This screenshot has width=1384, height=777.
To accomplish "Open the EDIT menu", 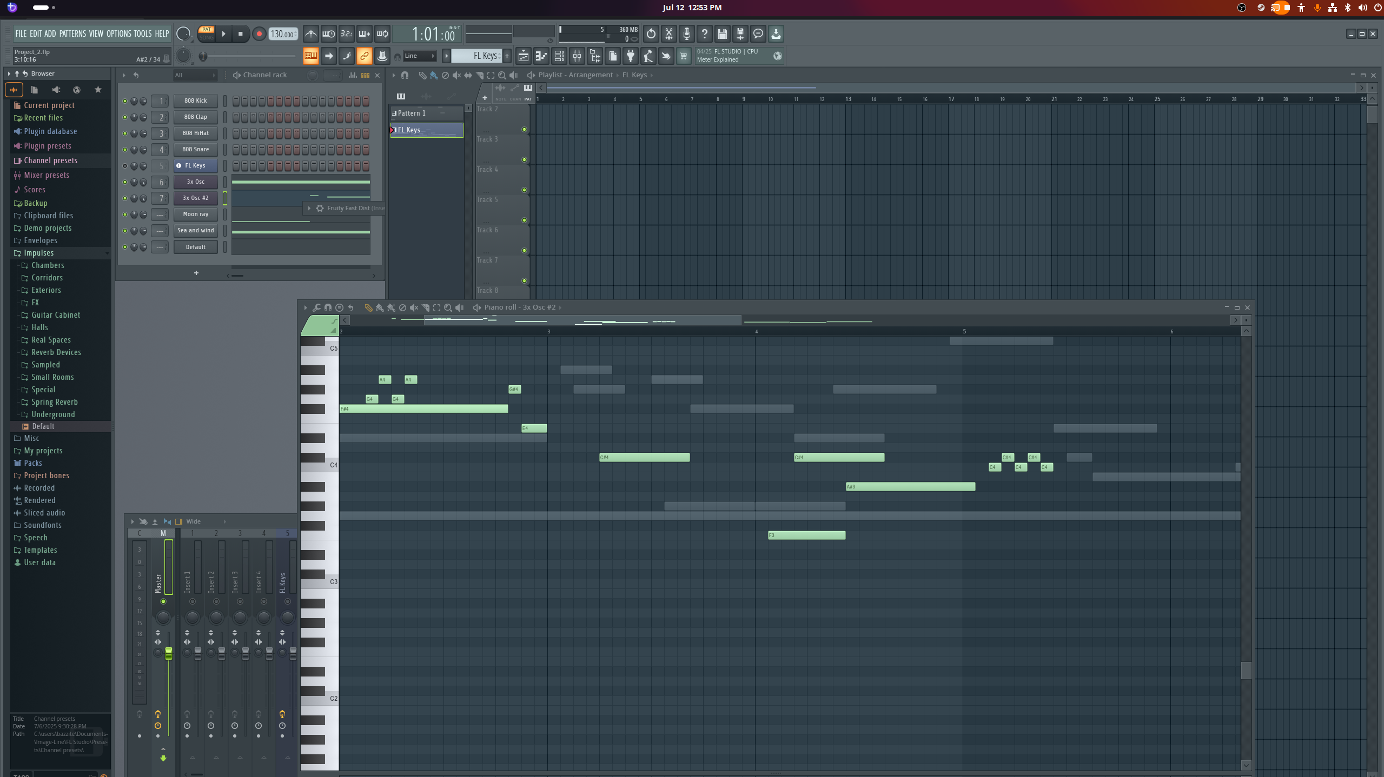I will click(x=35, y=34).
